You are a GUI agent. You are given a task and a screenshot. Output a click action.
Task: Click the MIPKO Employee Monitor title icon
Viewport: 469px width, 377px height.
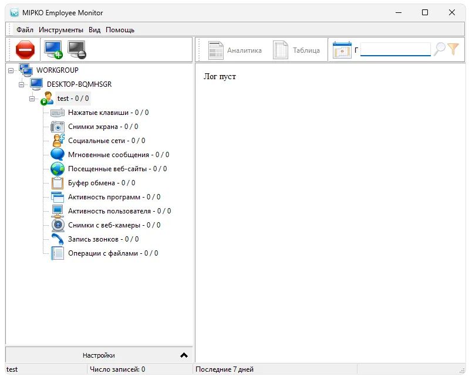(x=14, y=12)
